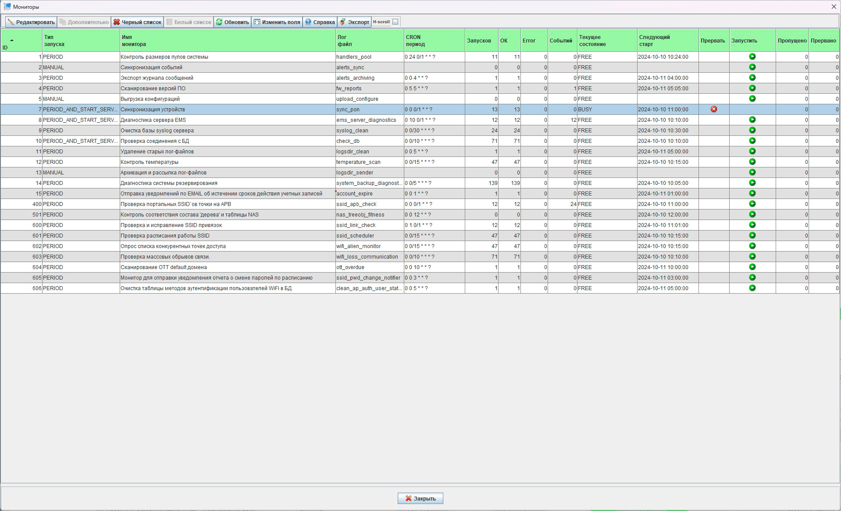Run the handlers_pool monitor
The image size is (841, 511).
[x=752, y=57]
